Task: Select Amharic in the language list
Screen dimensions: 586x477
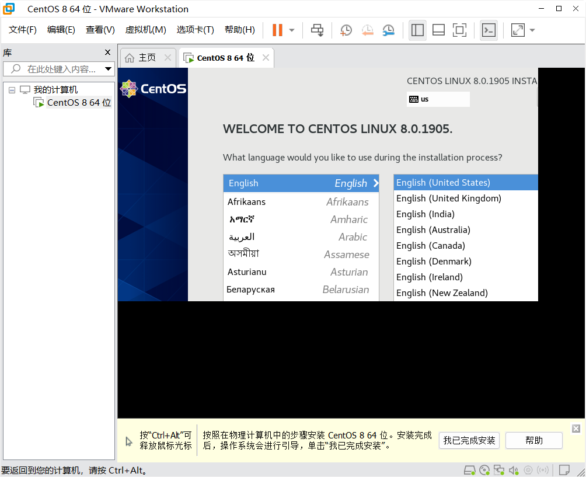Action: (x=301, y=220)
